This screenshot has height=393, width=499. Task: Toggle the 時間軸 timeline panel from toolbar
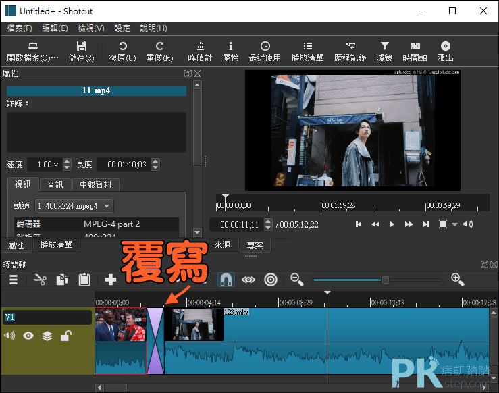(415, 52)
